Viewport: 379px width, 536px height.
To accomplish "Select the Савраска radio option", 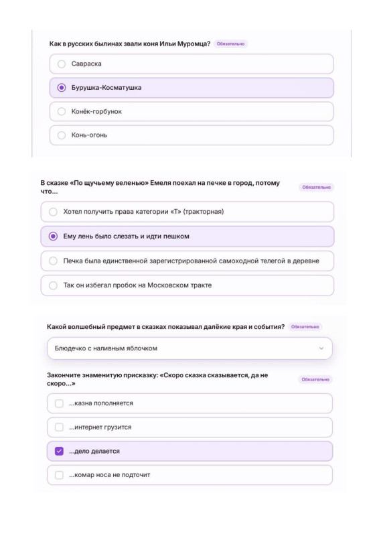I will (x=192, y=64).
